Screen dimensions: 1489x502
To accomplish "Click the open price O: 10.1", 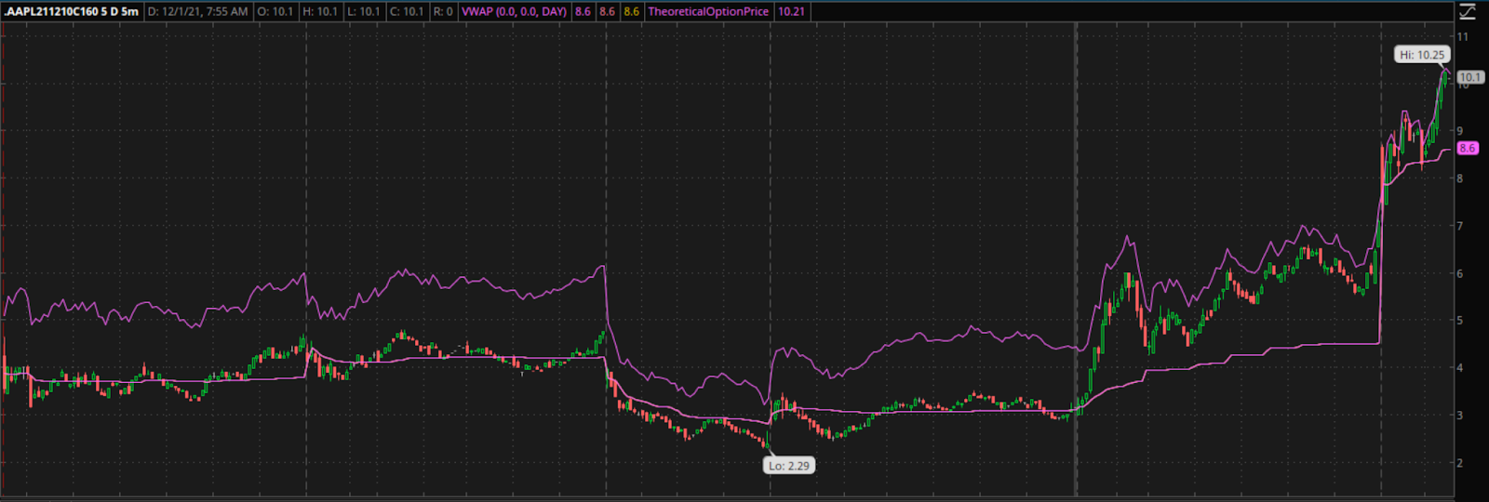I will (275, 11).
